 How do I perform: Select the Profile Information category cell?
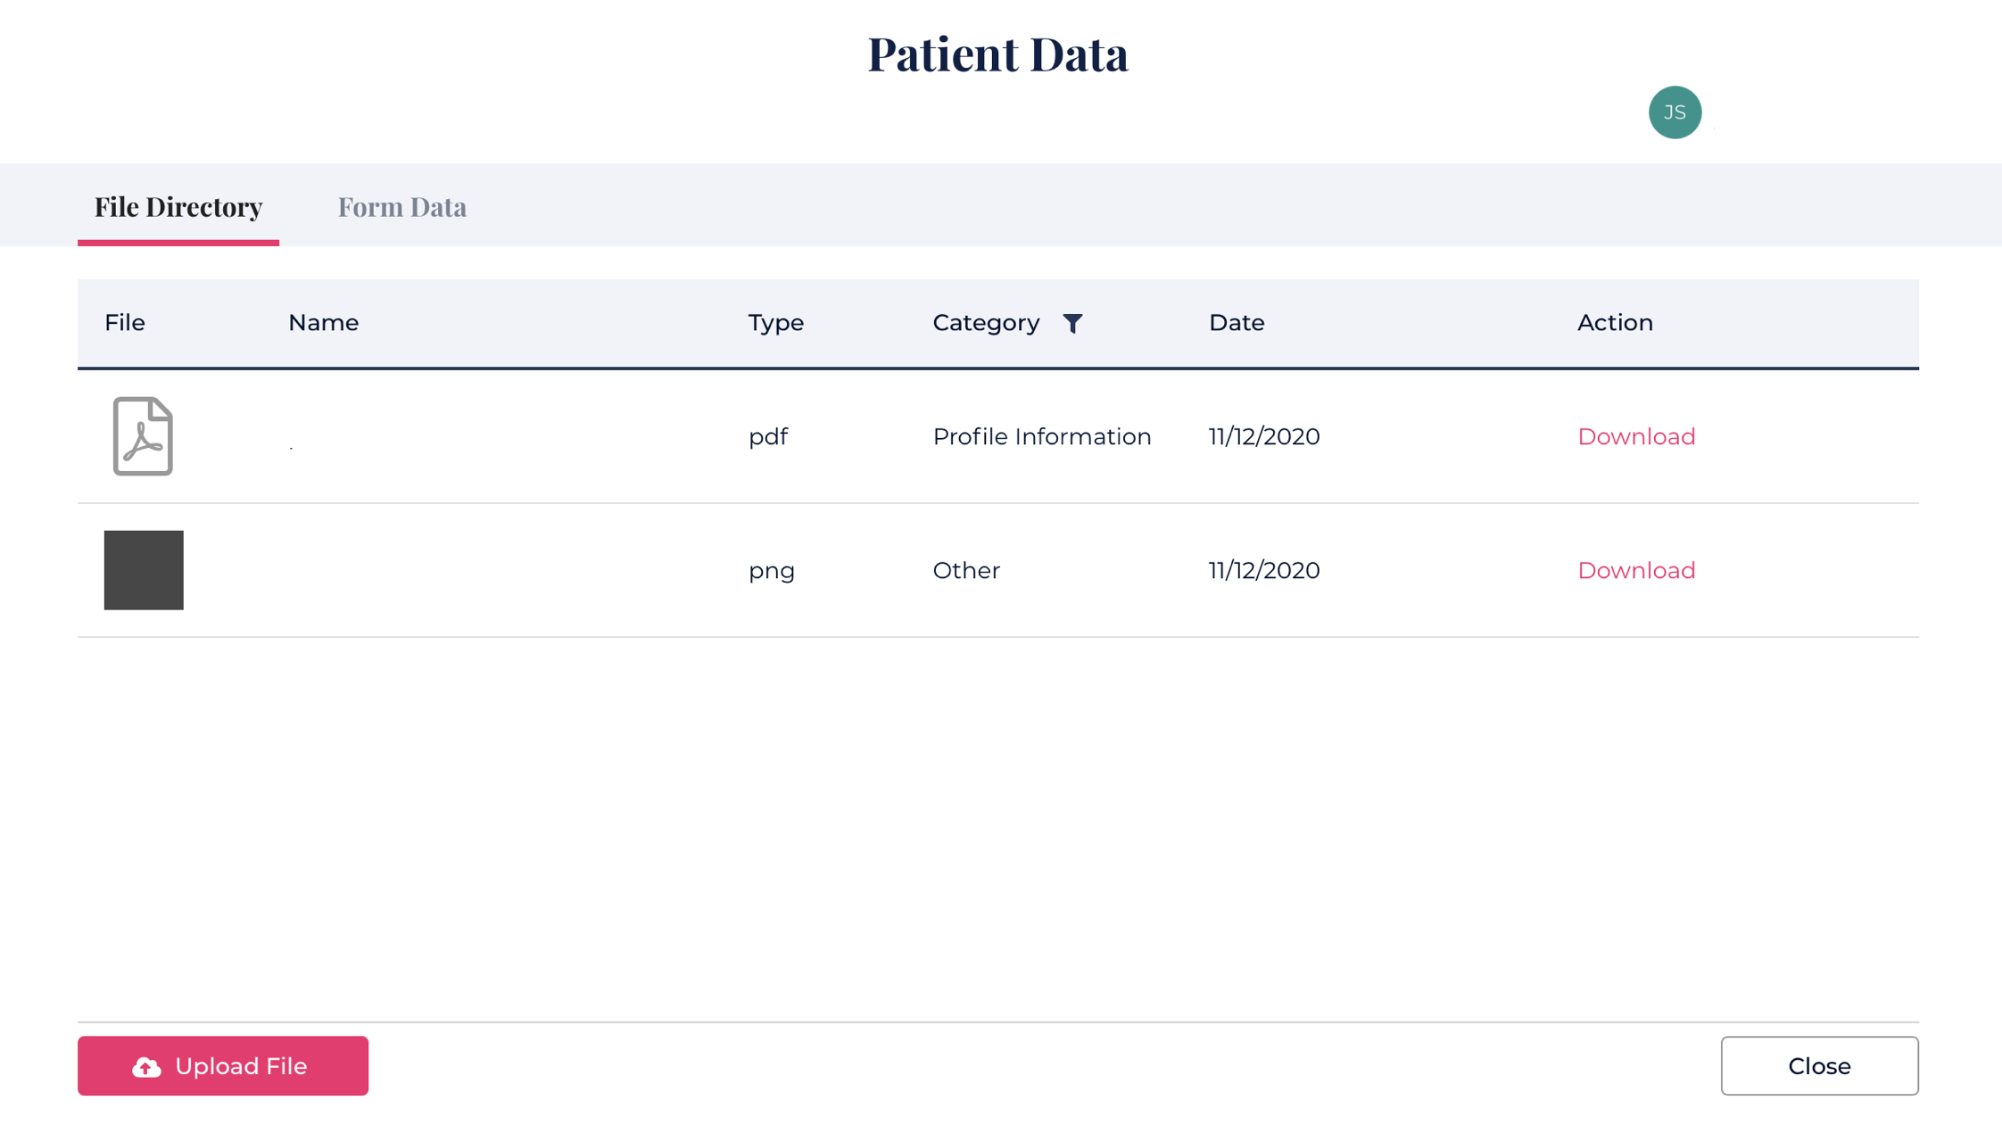(1041, 436)
